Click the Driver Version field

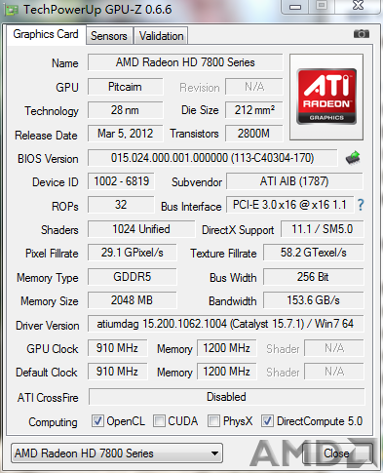click(225, 324)
